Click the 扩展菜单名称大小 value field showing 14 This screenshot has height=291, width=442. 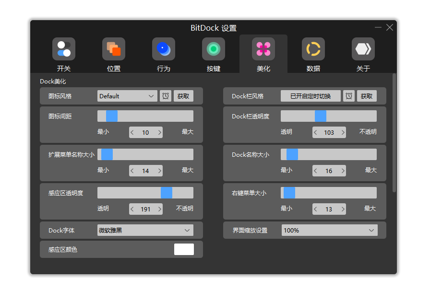[146, 171]
